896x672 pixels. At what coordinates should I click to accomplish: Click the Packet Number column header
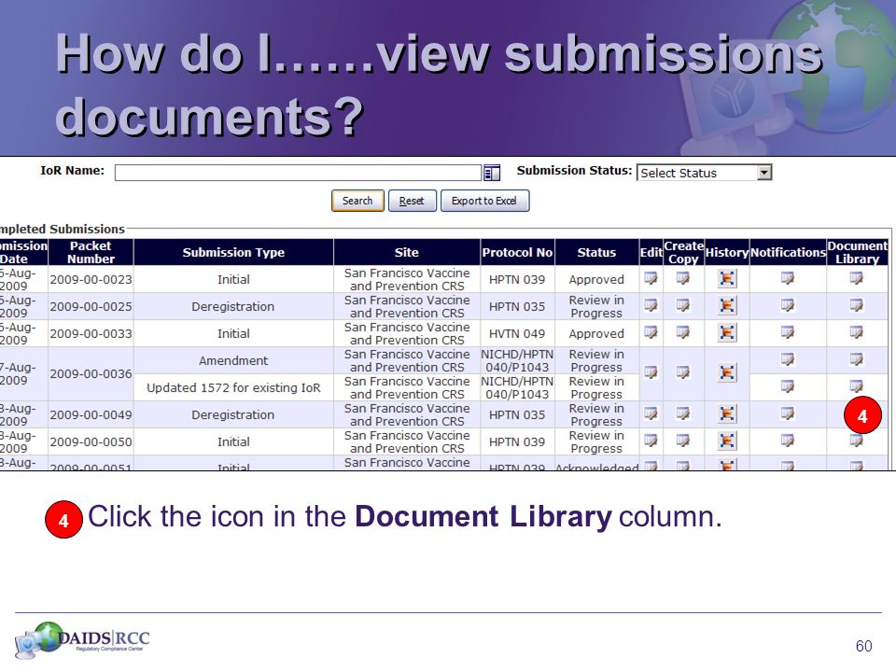click(x=91, y=252)
